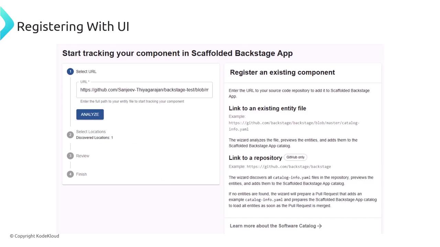Select the step 3 numbered circle
This screenshot has height=247, width=440.
70,156
